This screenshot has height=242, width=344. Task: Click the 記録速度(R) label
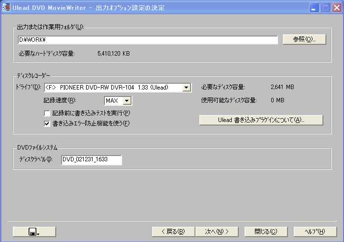[x=60, y=100]
